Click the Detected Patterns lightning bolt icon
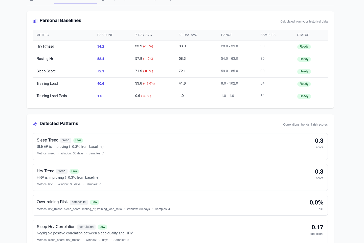Image resolution: width=364 pixels, height=243 pixels. click(35, 124)
